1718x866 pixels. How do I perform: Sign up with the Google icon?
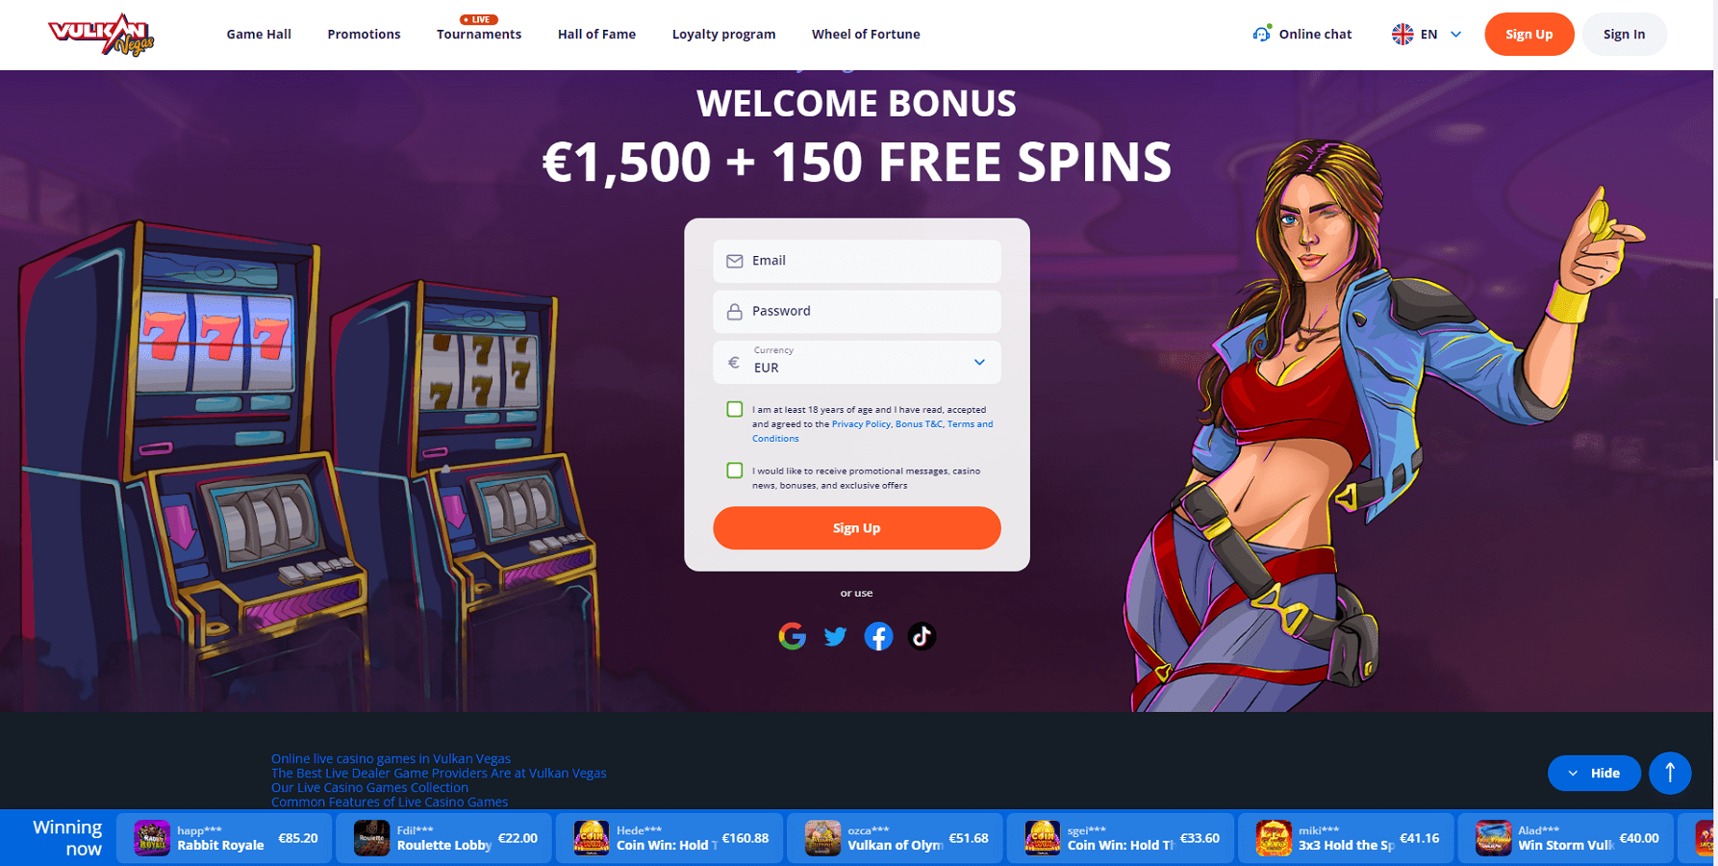792,636
